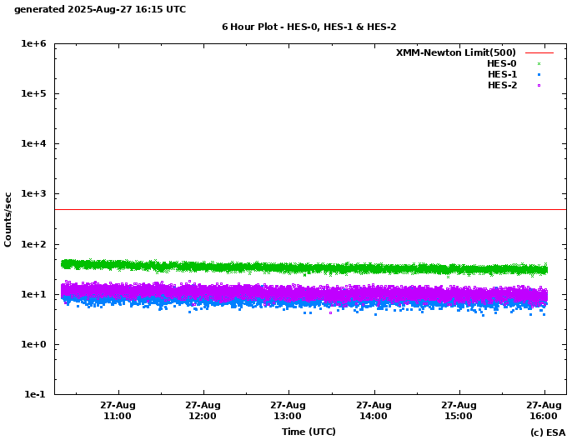Screen dimensions: 587x440
Task: Click the HES-1 legend label
Action: click(x=502, y=74)
